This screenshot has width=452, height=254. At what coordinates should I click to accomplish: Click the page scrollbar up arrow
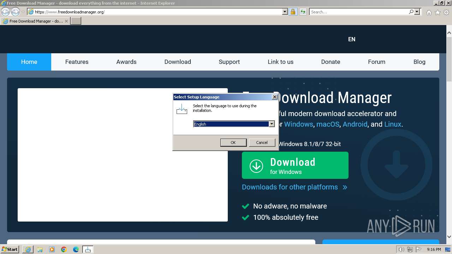pos(449,33)
